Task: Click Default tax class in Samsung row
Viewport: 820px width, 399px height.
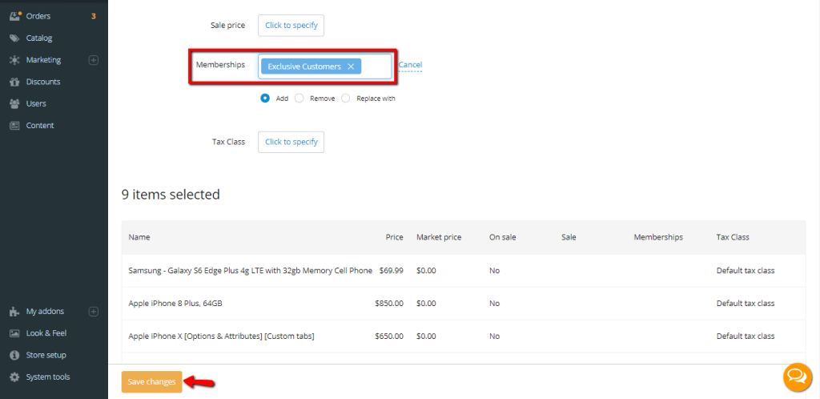Action: pyautogui.click(x=746, y=271)
